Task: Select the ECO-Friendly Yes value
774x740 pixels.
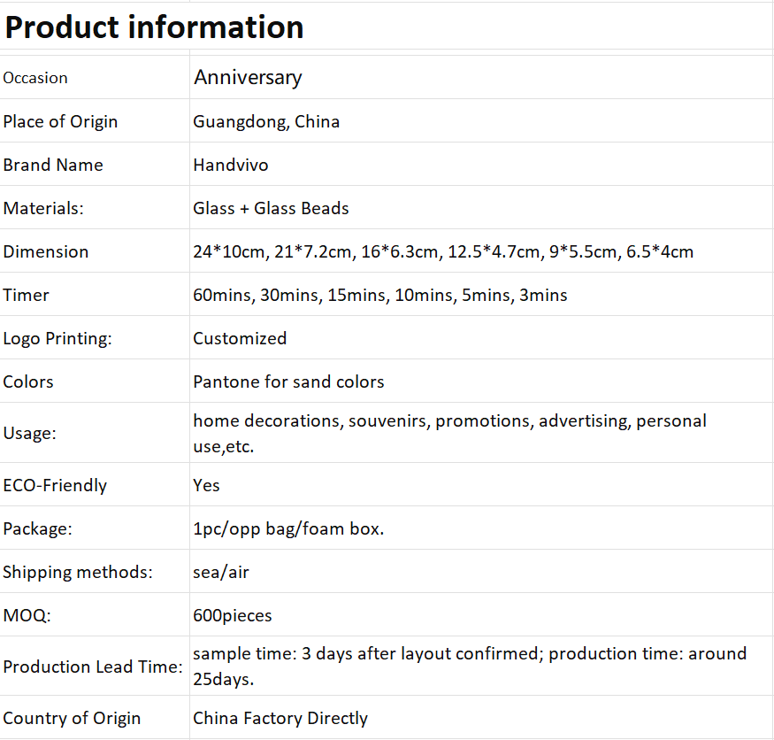Action: tap(206, 485)
